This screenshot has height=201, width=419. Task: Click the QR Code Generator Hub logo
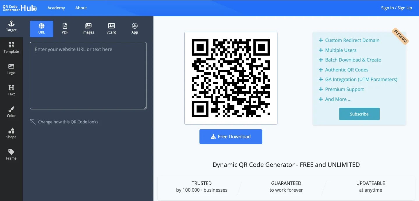(x=20, y=8)
